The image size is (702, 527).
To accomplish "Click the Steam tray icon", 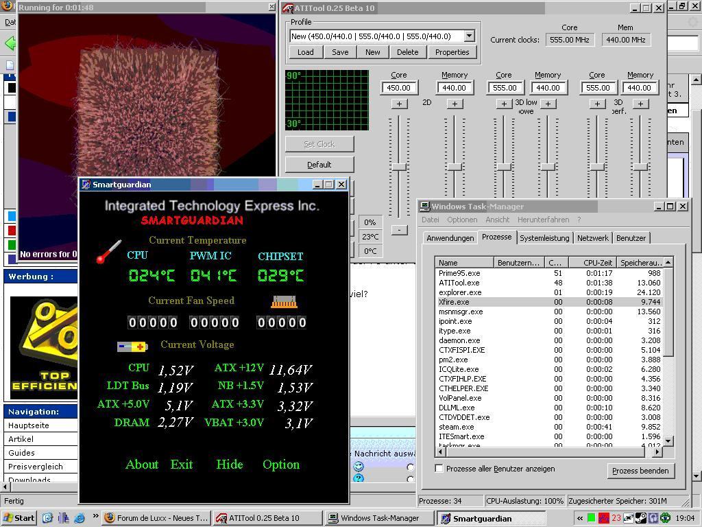I will coord(641,518).
